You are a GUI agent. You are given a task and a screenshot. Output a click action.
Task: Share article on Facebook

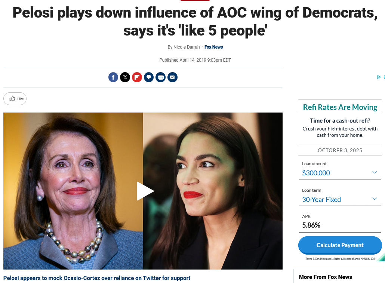tap(113, 77)
